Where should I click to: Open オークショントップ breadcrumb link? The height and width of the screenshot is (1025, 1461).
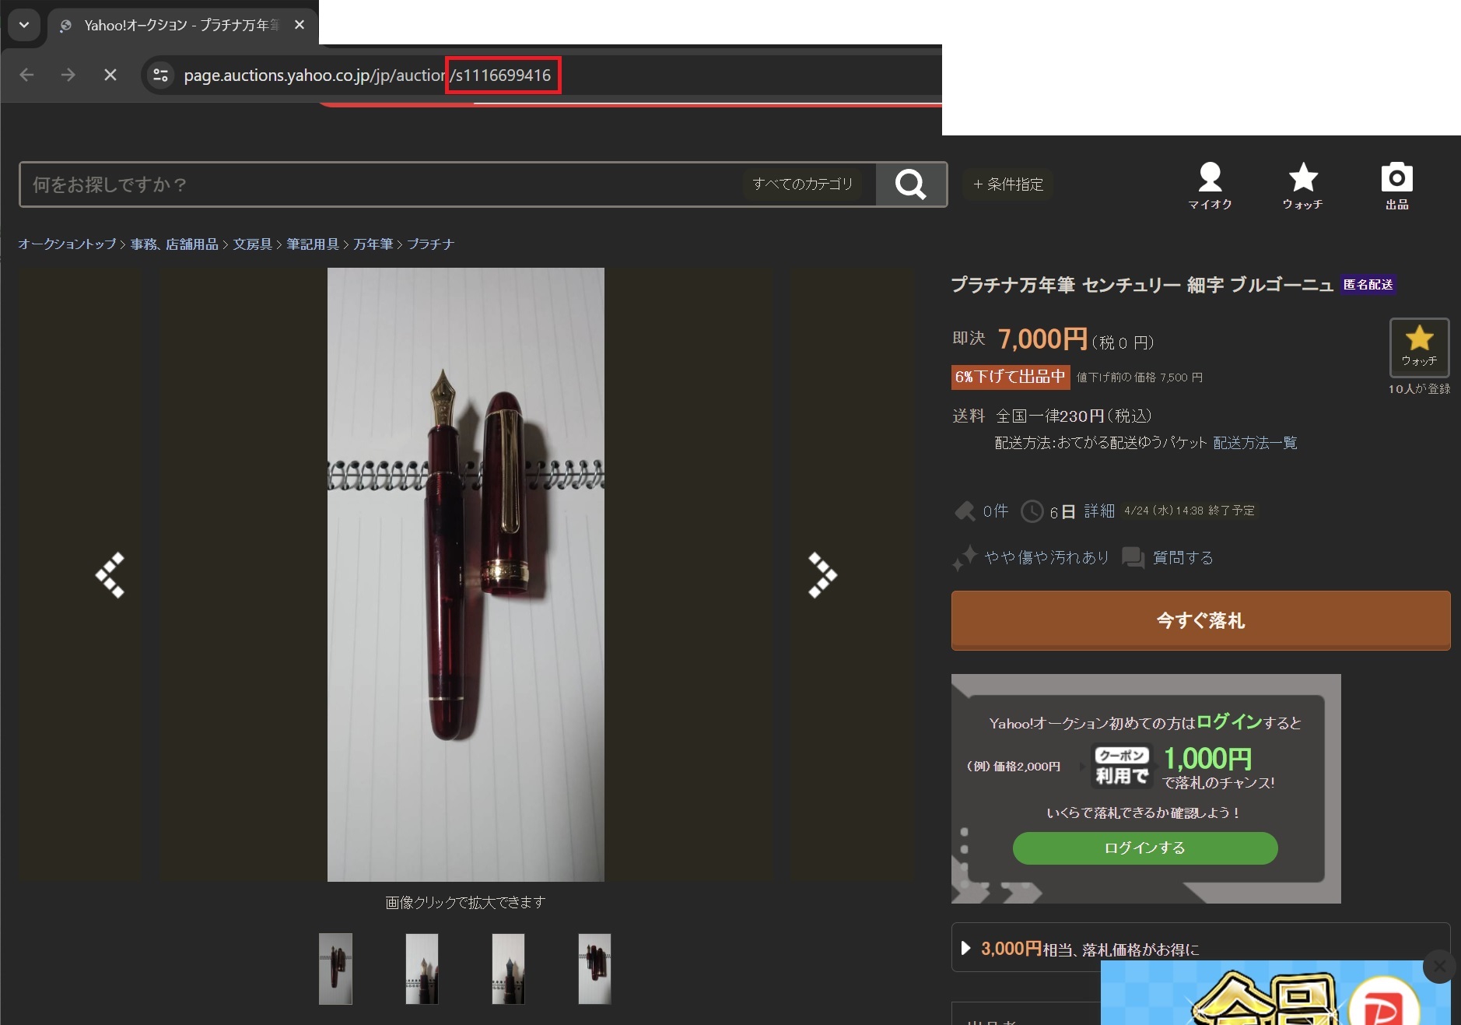pos(67,244)
